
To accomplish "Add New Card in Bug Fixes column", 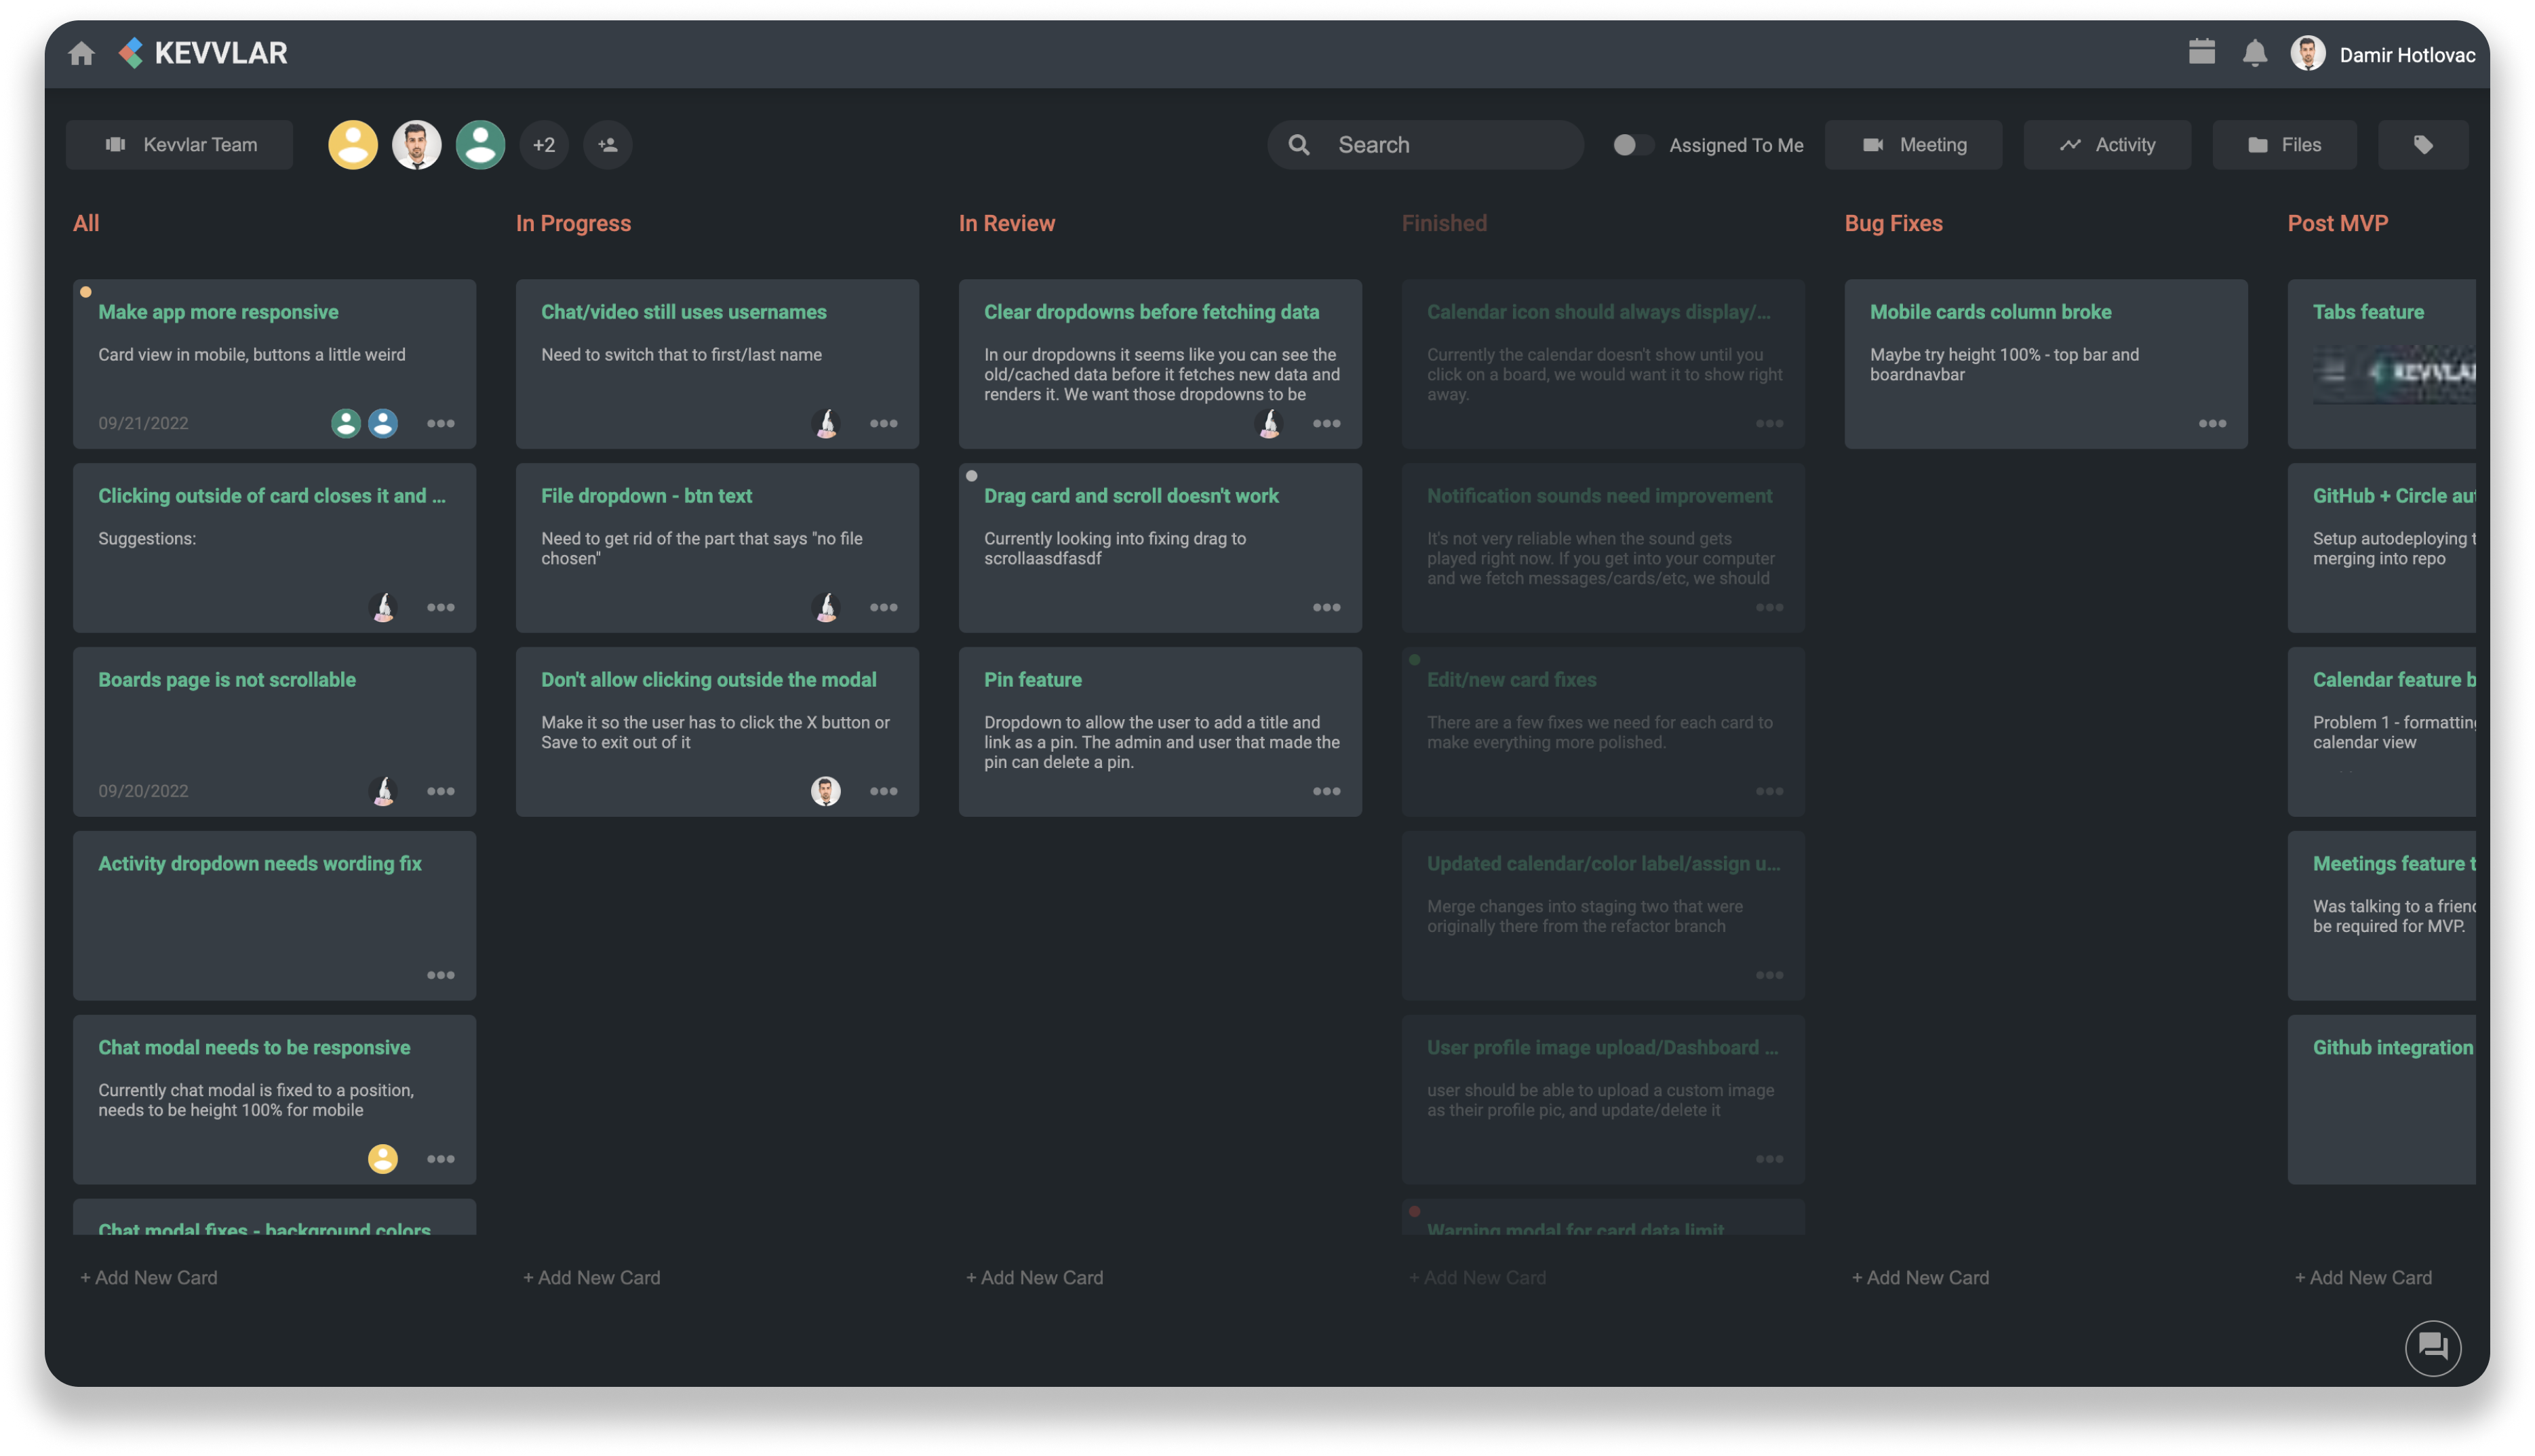I will [1920, 1277].
